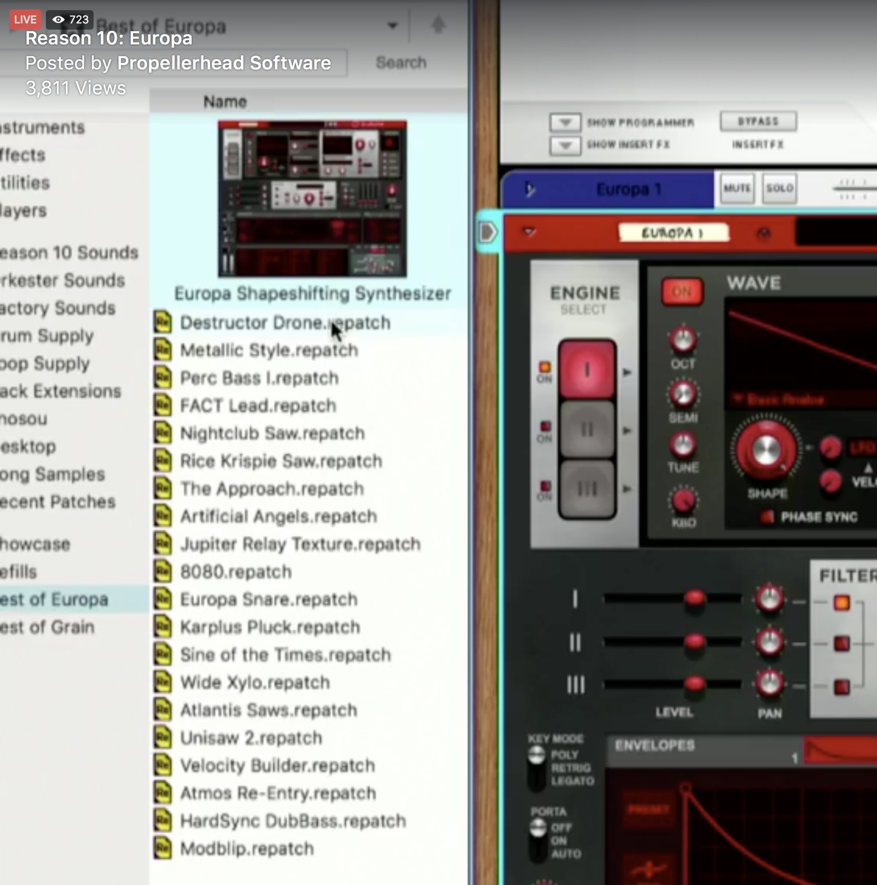This screenshot has width=877, height=885.
Task: Open the Engine III options arrow
Action: (627, 489)
